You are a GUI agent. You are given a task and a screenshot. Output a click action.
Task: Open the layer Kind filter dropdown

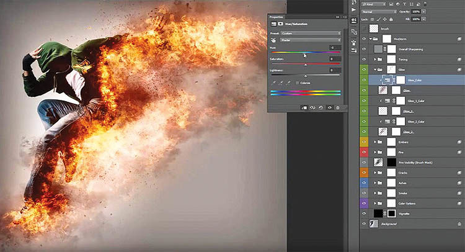tap(374, 4)
